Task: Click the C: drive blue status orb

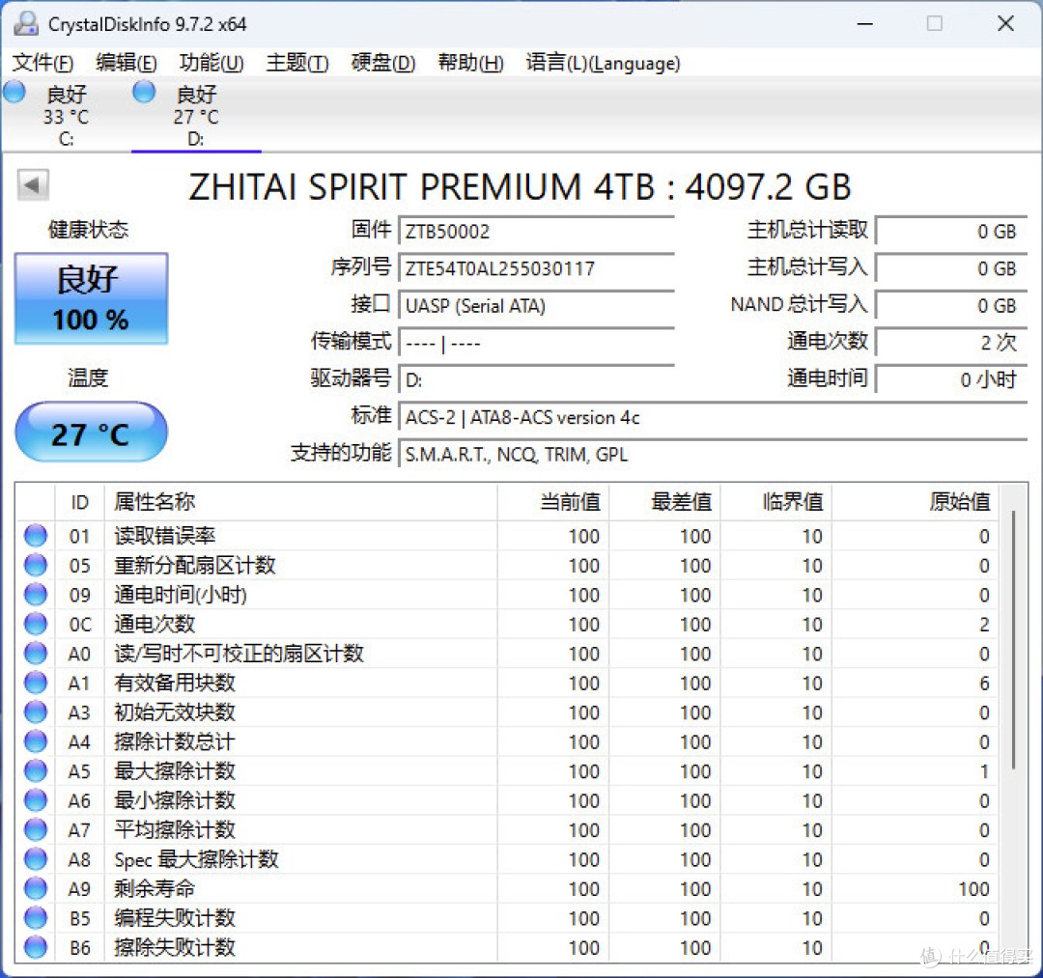Action: pos(14,92)
